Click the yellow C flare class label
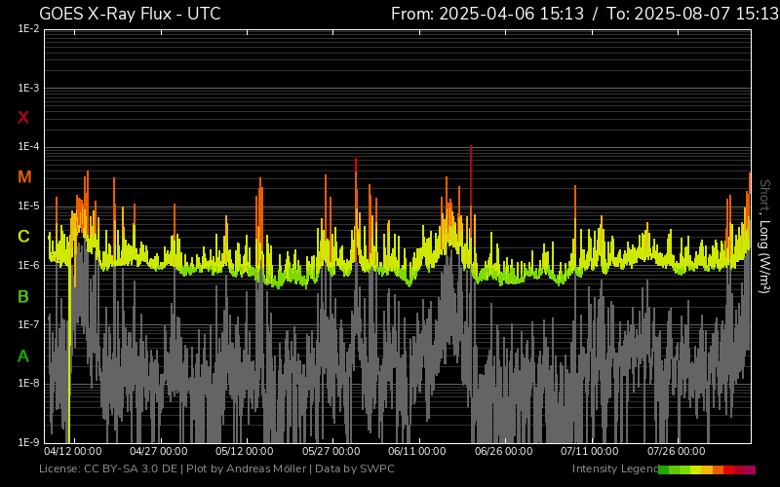The image size is (780, 487). (23, 237)
